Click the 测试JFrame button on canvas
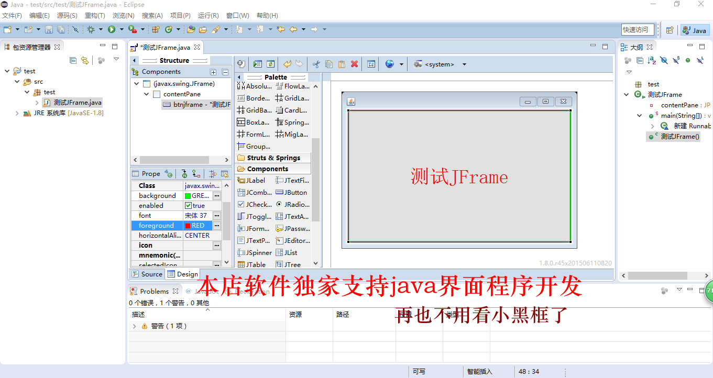 pyautogui.click(x=459, y=176)
